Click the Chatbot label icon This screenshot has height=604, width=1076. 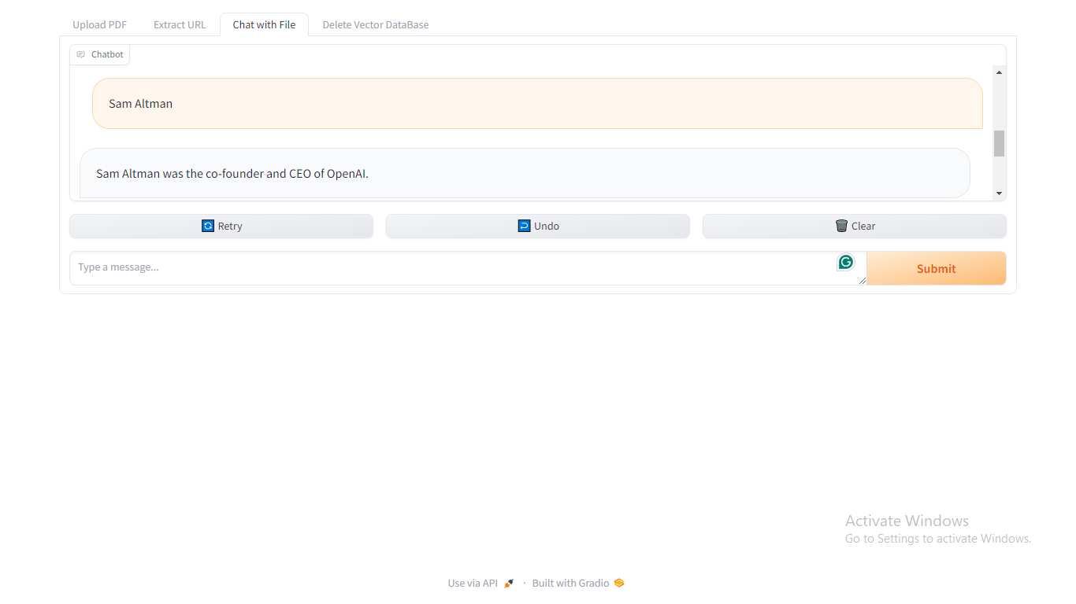81,55
